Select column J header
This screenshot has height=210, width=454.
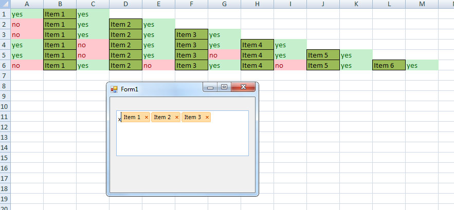coord(323,4)
